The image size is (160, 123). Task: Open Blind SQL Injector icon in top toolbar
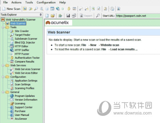tap(47, 9)
